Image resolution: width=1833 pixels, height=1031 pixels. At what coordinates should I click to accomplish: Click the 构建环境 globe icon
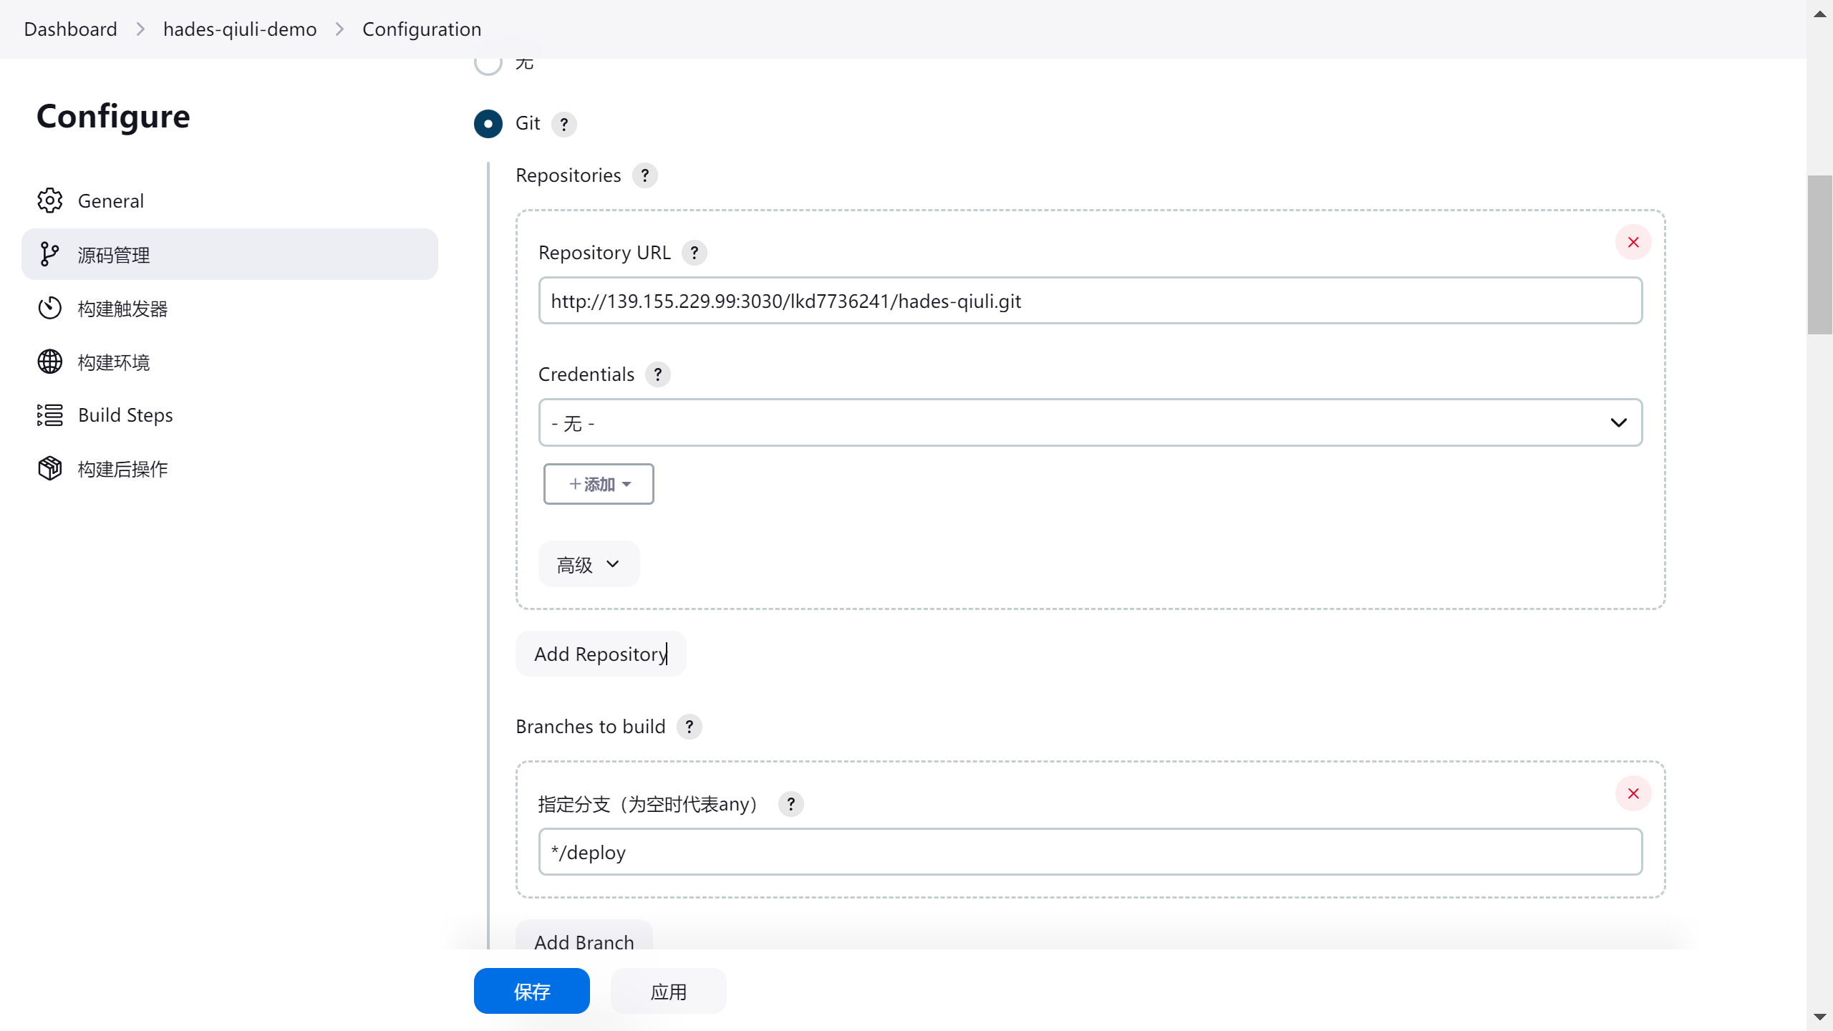point(49,362)
